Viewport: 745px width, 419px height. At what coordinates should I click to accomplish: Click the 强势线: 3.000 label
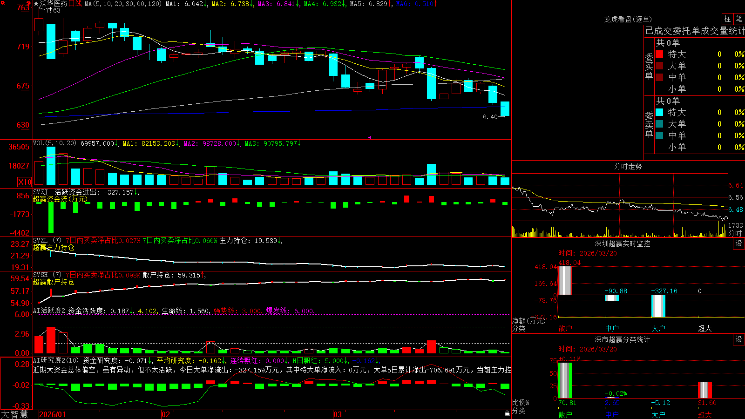coord(237,311)
